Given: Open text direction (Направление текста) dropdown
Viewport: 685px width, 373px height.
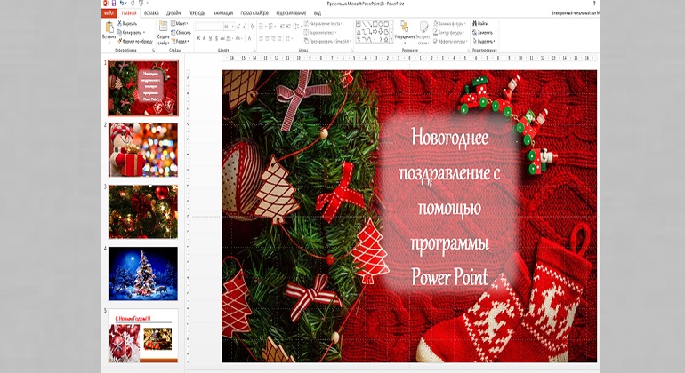Looking at the screenshot, I should [x=323, y=24].
